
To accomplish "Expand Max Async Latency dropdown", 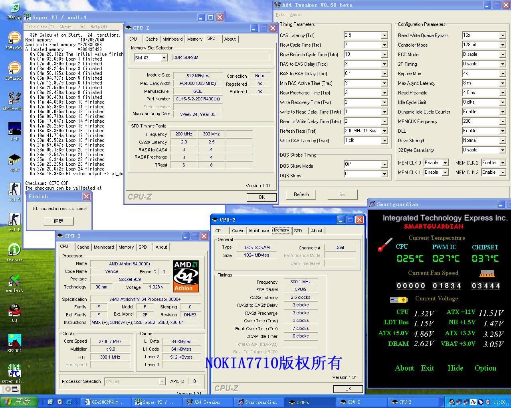I will click(x=502, y=83).
